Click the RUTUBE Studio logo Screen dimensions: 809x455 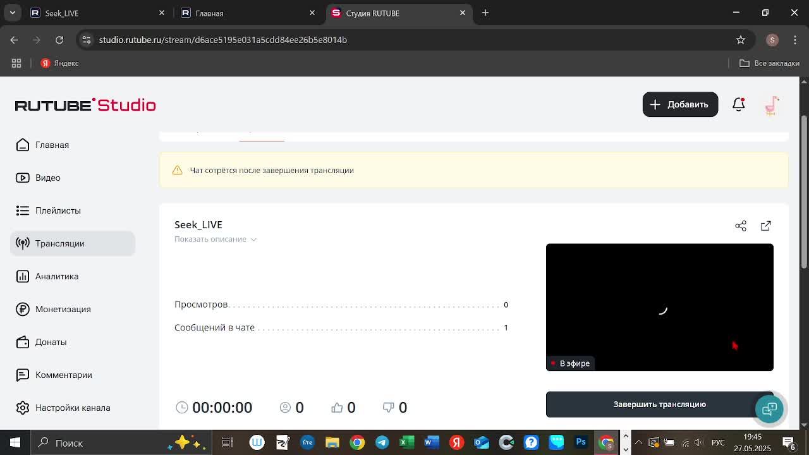tap(85, 105)
